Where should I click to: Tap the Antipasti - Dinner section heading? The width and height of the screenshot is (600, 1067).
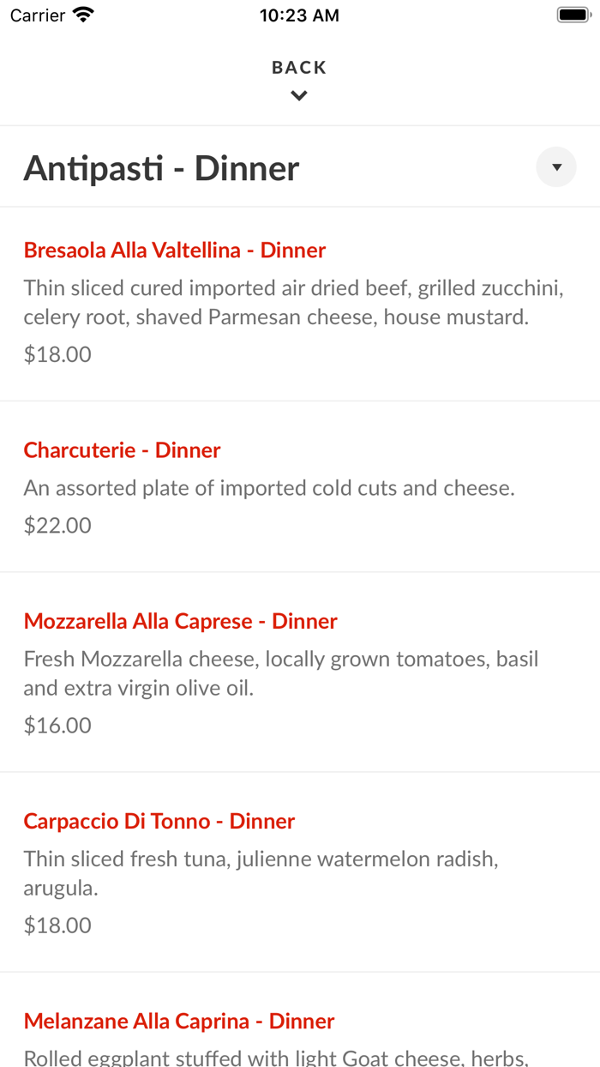[x=161, y=167]
